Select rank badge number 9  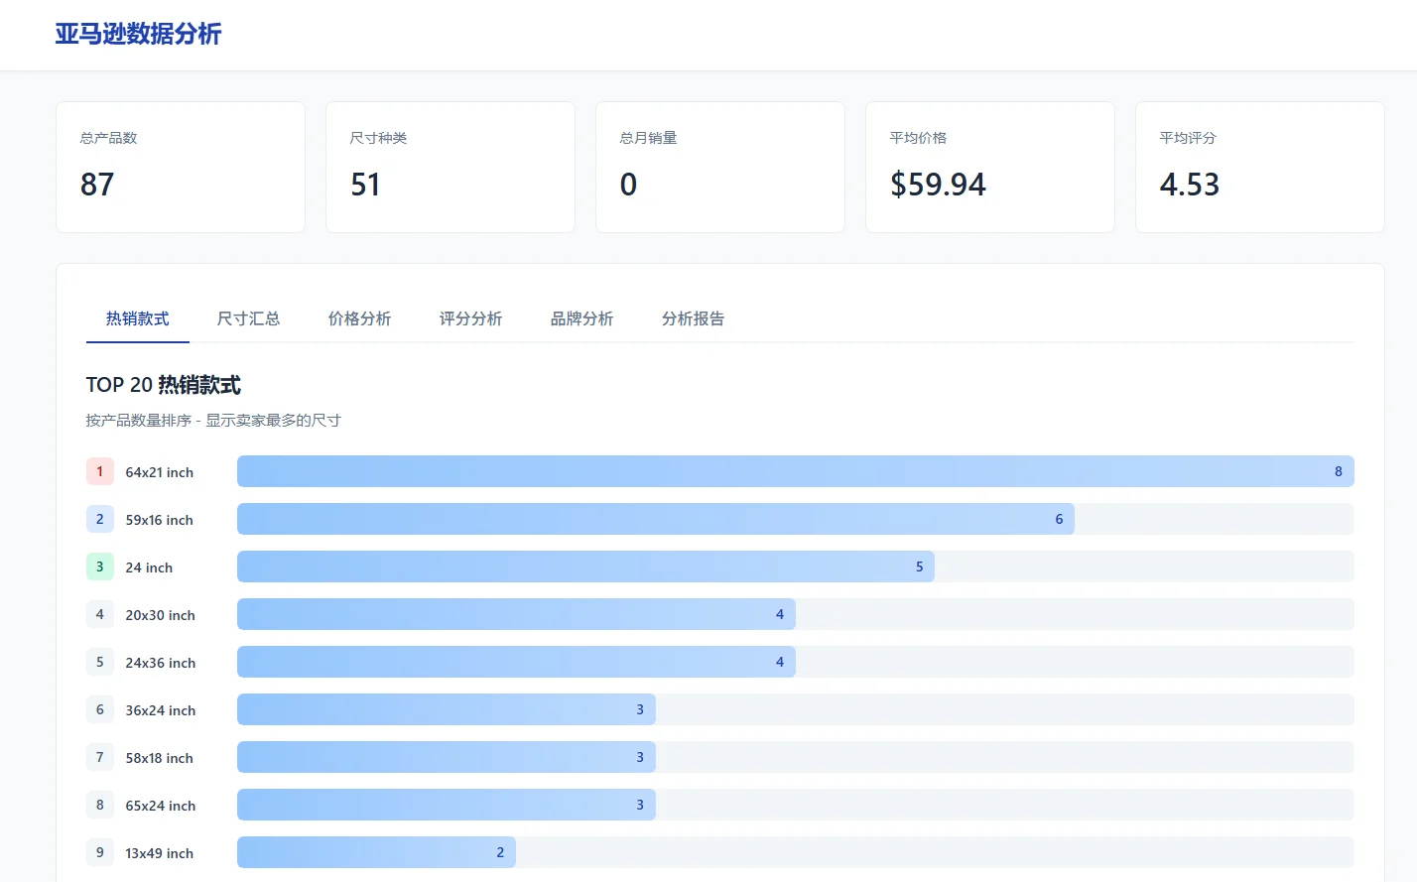pos(100,852)
